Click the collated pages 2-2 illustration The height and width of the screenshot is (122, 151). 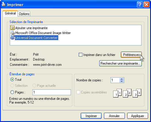coord(127,93)
